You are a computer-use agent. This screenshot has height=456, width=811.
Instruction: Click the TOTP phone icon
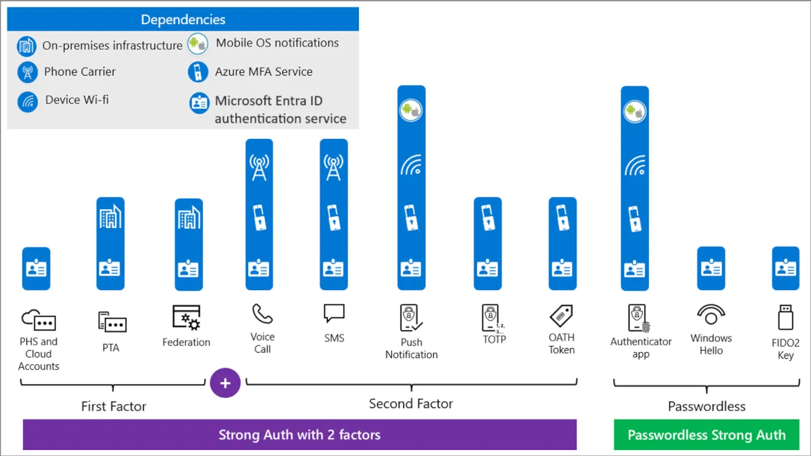tap(492, 318)
